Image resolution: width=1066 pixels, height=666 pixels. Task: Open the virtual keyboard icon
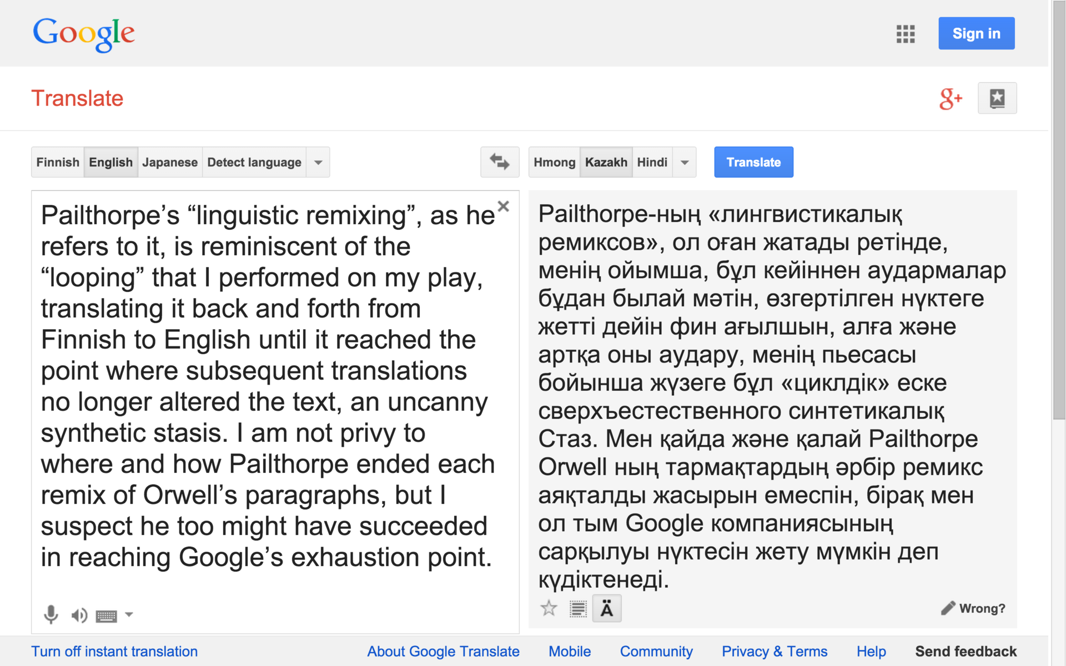[106, 615]
